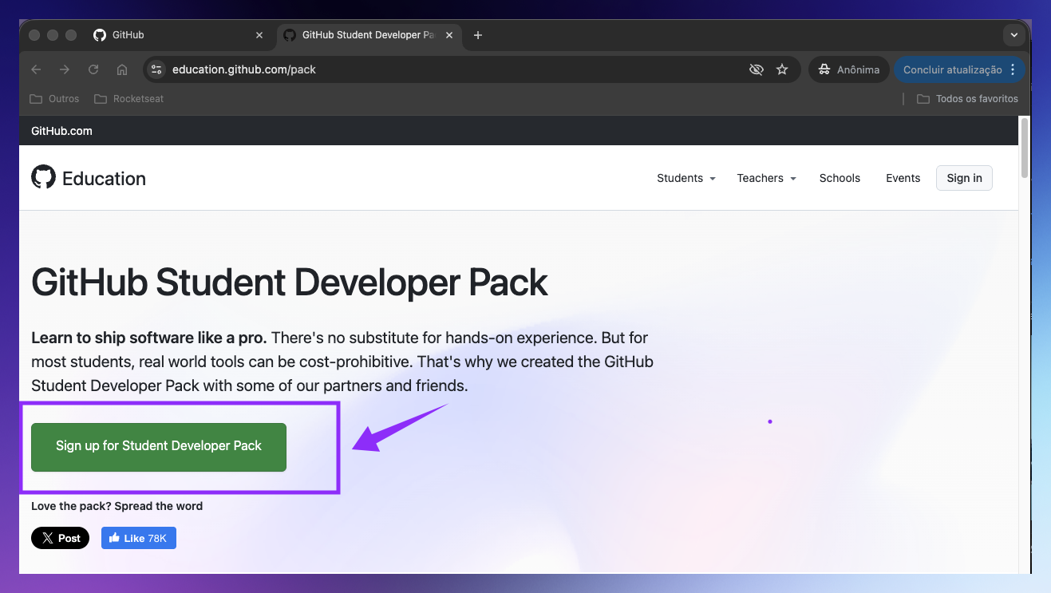The height and width of the screenshot is (593, 1051).
Task: Click 'Learn to ship software like a pro.' text
Action: coord(149,338)
